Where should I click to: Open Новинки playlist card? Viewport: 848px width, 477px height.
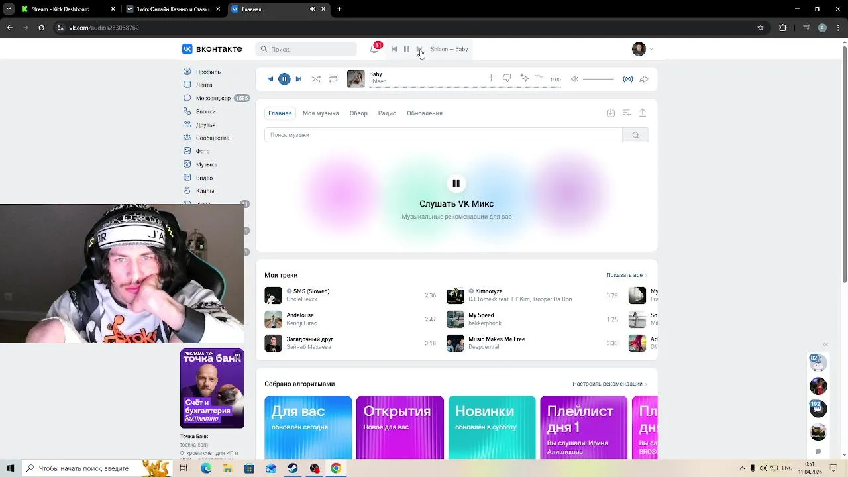492,427
